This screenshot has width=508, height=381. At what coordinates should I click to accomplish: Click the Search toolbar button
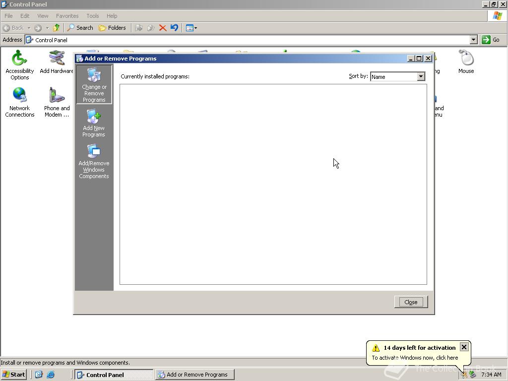(80, 28)
